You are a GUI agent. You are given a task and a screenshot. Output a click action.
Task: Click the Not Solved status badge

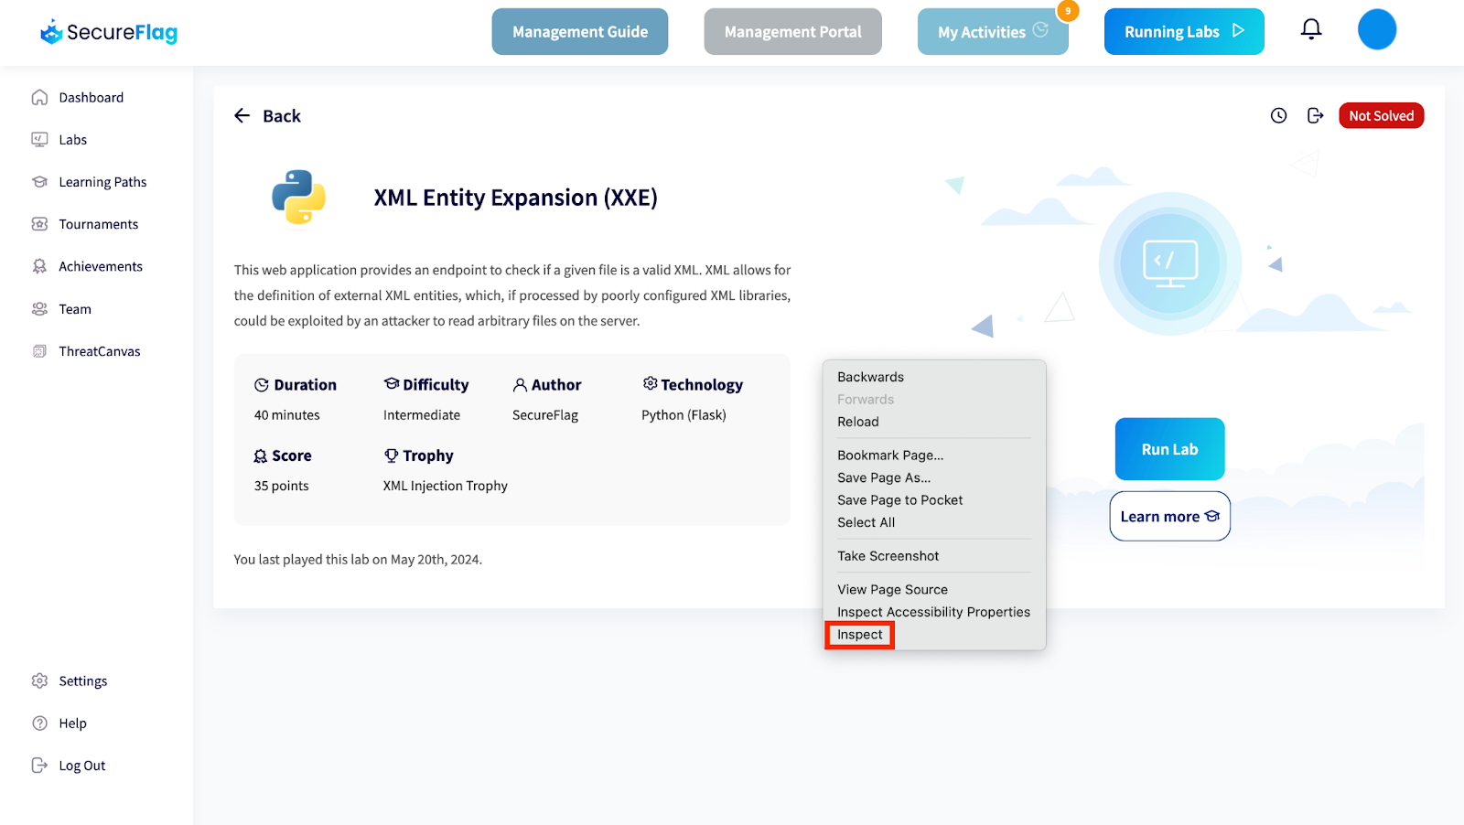click(x=1381, y=115)
